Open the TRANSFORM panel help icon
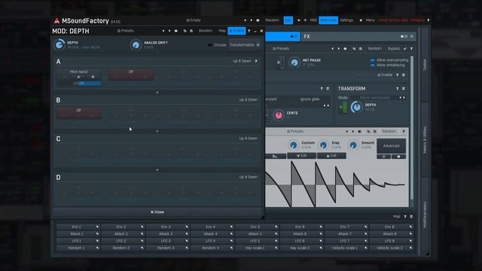482x271 pixels. (398, 89)
